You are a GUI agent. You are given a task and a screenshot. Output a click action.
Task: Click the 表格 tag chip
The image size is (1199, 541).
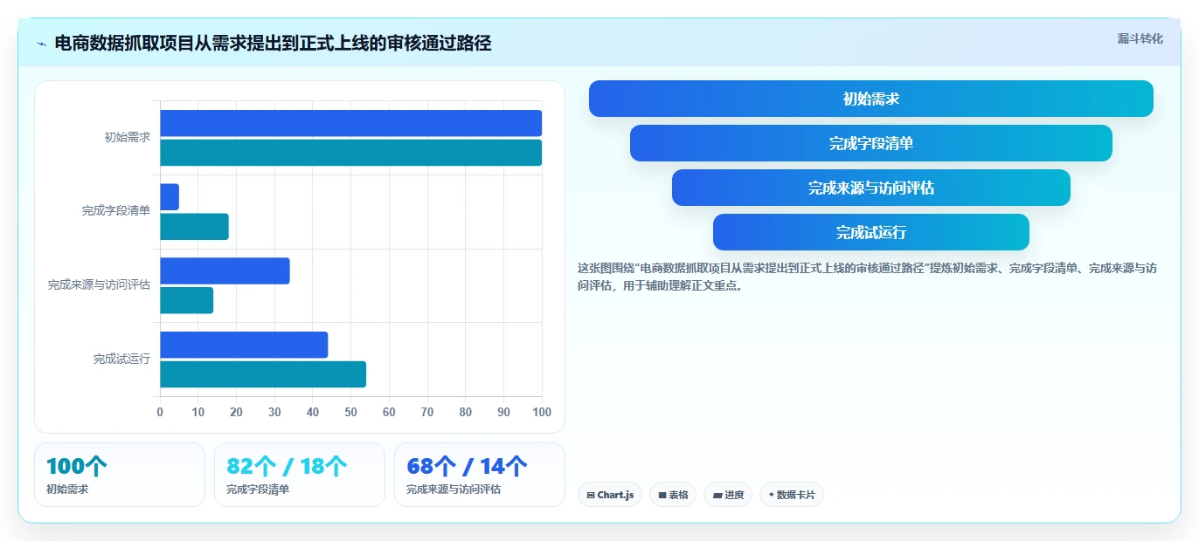tap(673, 495)
